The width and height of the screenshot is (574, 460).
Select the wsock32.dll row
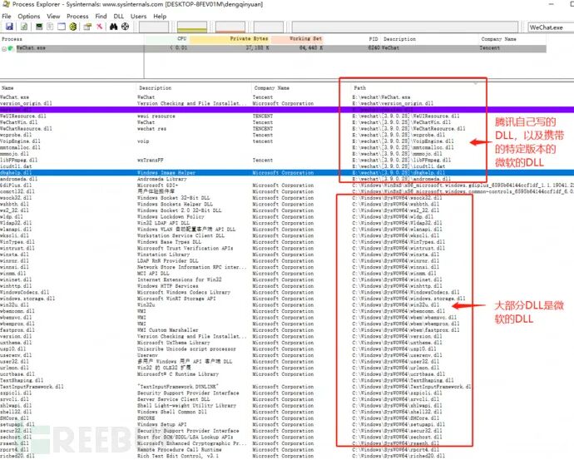click(287, 198)
